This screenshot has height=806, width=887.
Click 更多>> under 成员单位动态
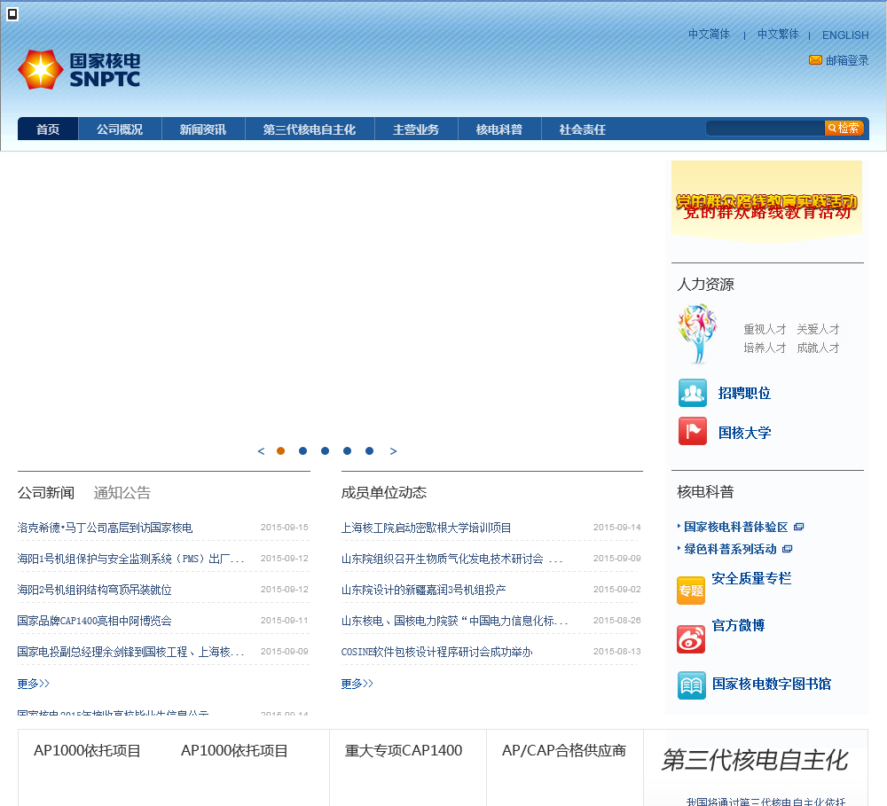(x=357, y=684)
